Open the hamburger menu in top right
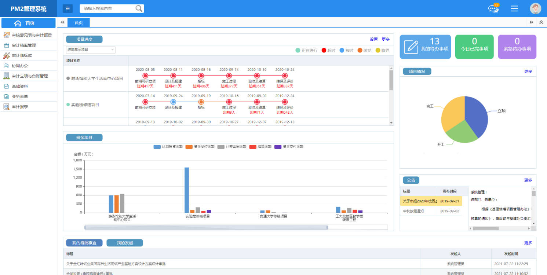Viewport: 547px width, 275px height. 514,8
